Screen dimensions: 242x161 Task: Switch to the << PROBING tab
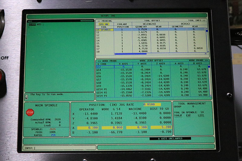coord(105,21)
